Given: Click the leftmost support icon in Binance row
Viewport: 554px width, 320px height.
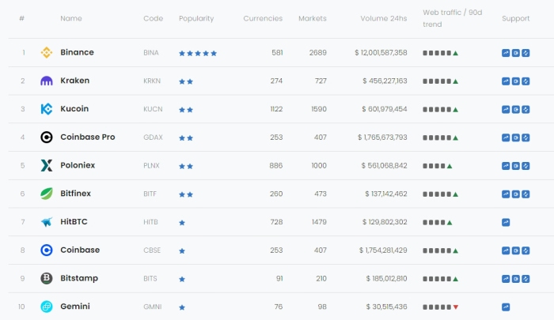Looking at the screenshot, I should pos(506,53).
